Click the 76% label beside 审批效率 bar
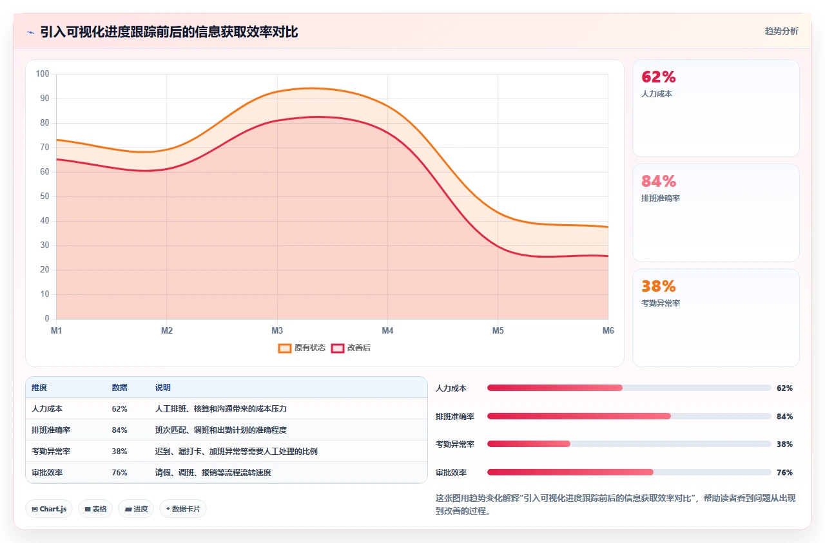The image size is (825, 543). click(784, 473)
